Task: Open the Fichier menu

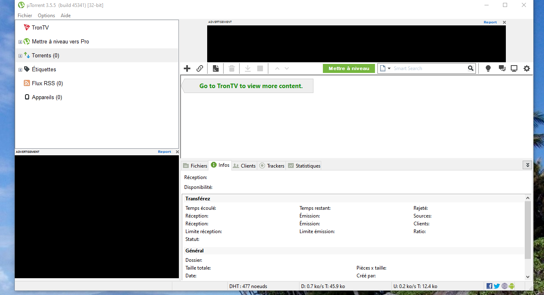Action: pos(25,15)
